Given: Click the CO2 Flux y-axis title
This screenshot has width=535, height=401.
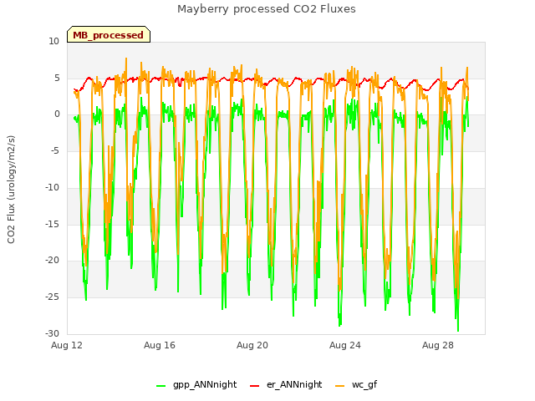Looking at the screenshot, I should point(11,190).
